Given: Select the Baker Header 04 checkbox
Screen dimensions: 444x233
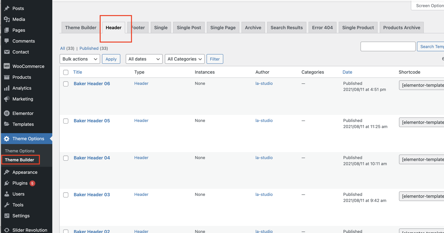Looking at the screenshot, I should point(66,158).
